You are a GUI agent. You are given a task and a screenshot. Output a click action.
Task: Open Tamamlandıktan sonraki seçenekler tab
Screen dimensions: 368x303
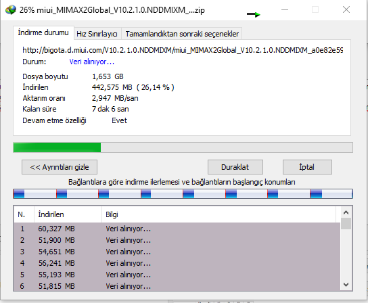click(182, 34)
